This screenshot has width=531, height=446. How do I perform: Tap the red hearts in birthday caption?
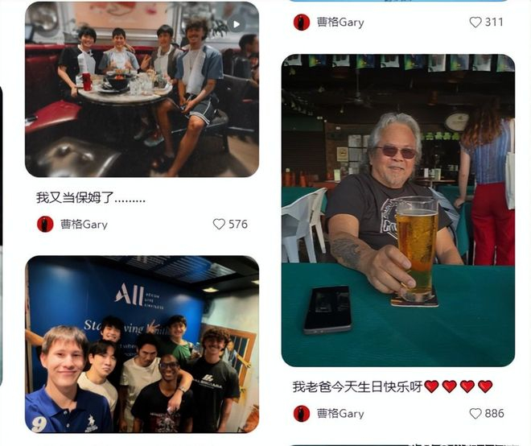point(459,386)
